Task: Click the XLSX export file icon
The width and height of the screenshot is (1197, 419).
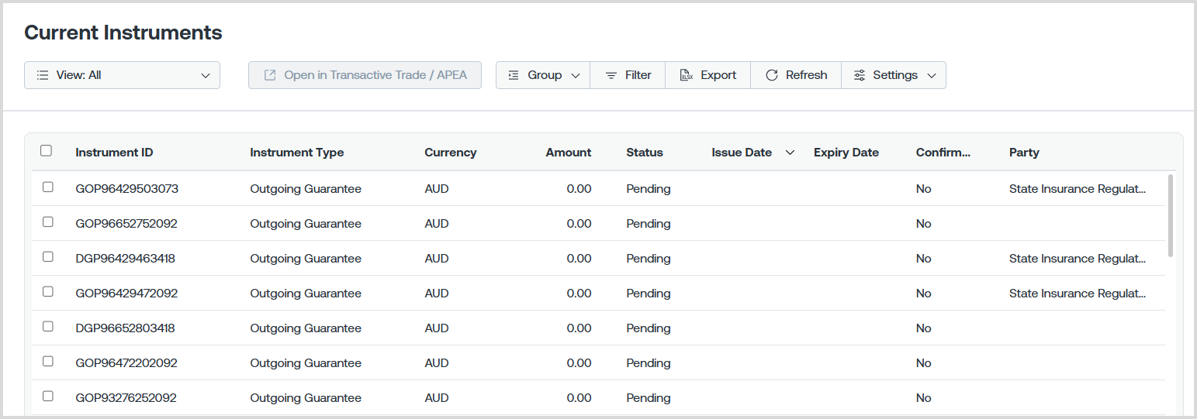Action: (x=686, y=75)
